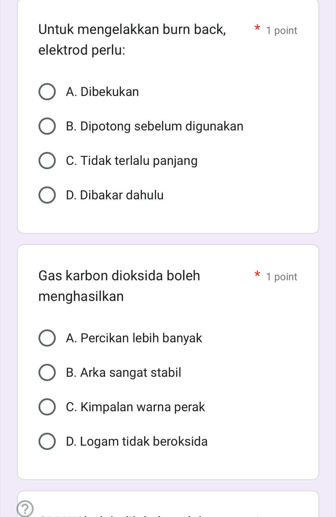Select radio button for A. Dibekukan

pos(47,92)
